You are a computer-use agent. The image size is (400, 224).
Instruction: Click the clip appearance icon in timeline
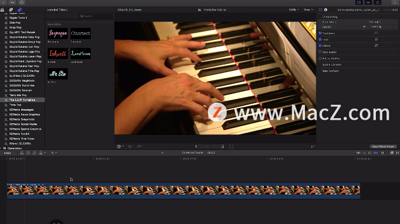point(382,153)
